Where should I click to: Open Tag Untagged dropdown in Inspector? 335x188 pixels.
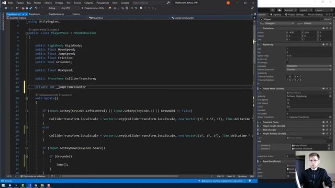pyautogui.click(x=279, y=23)
